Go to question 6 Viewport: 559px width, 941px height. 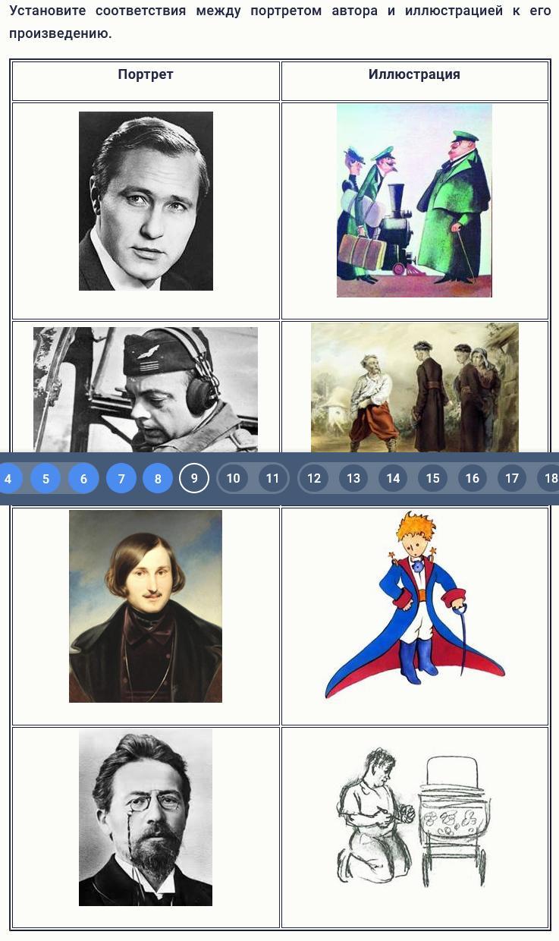pyautogui.click(x=83, y=479)
